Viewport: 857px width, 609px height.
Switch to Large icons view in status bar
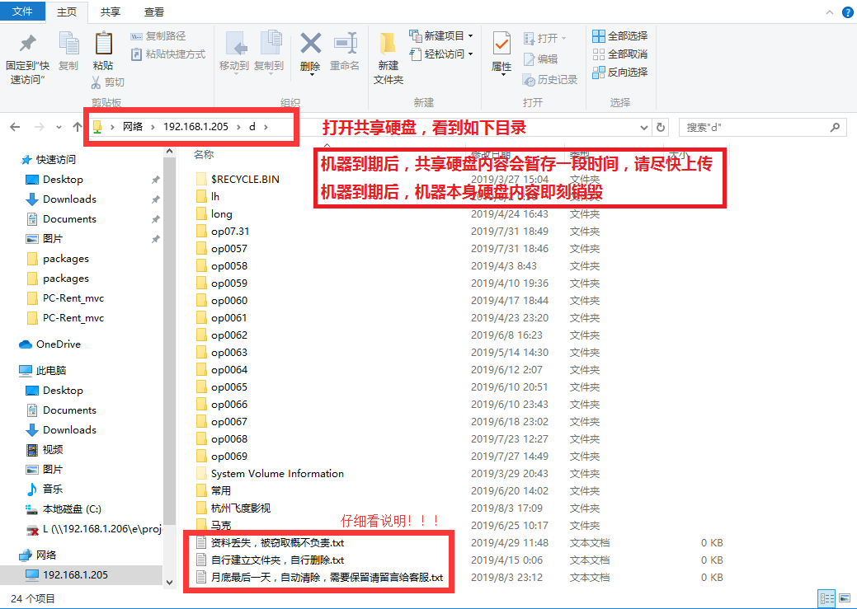click(845, 598)
